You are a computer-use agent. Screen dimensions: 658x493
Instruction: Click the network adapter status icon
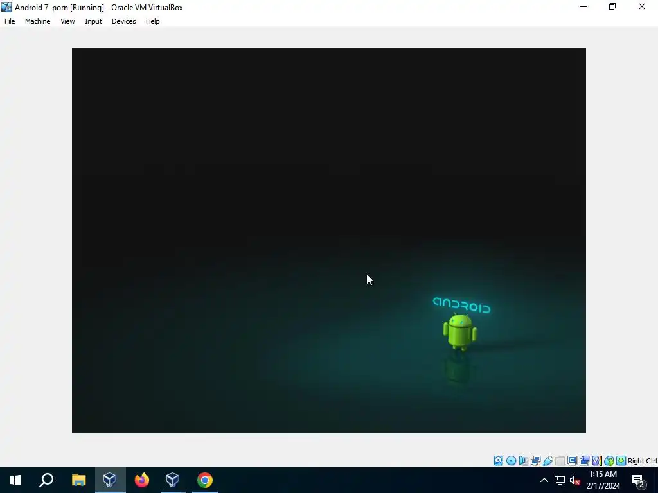pos(535,461)
